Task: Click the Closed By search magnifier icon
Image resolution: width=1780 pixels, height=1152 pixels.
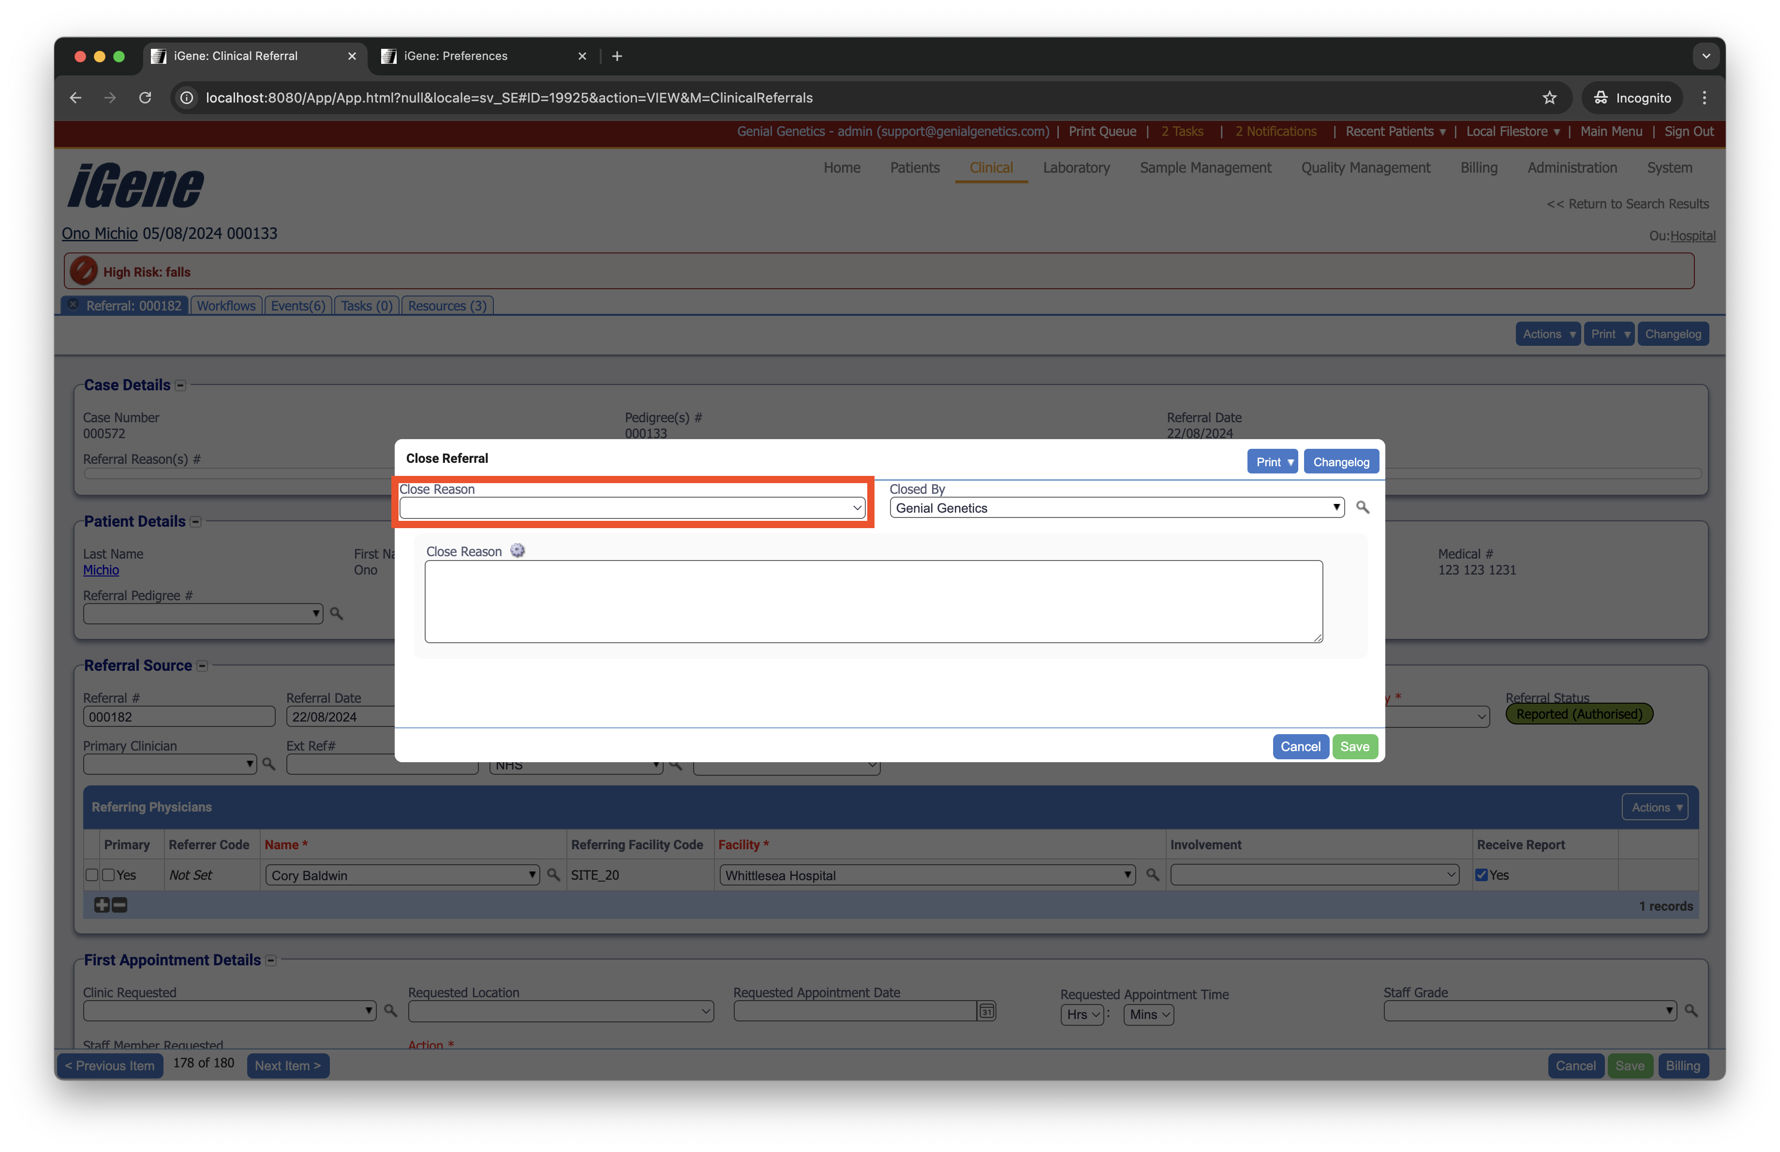Action: pyautogui.click(x=1363, y=508)
